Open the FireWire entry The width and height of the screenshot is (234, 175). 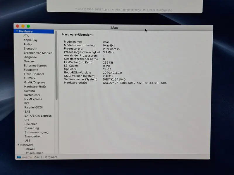(30, 78)
